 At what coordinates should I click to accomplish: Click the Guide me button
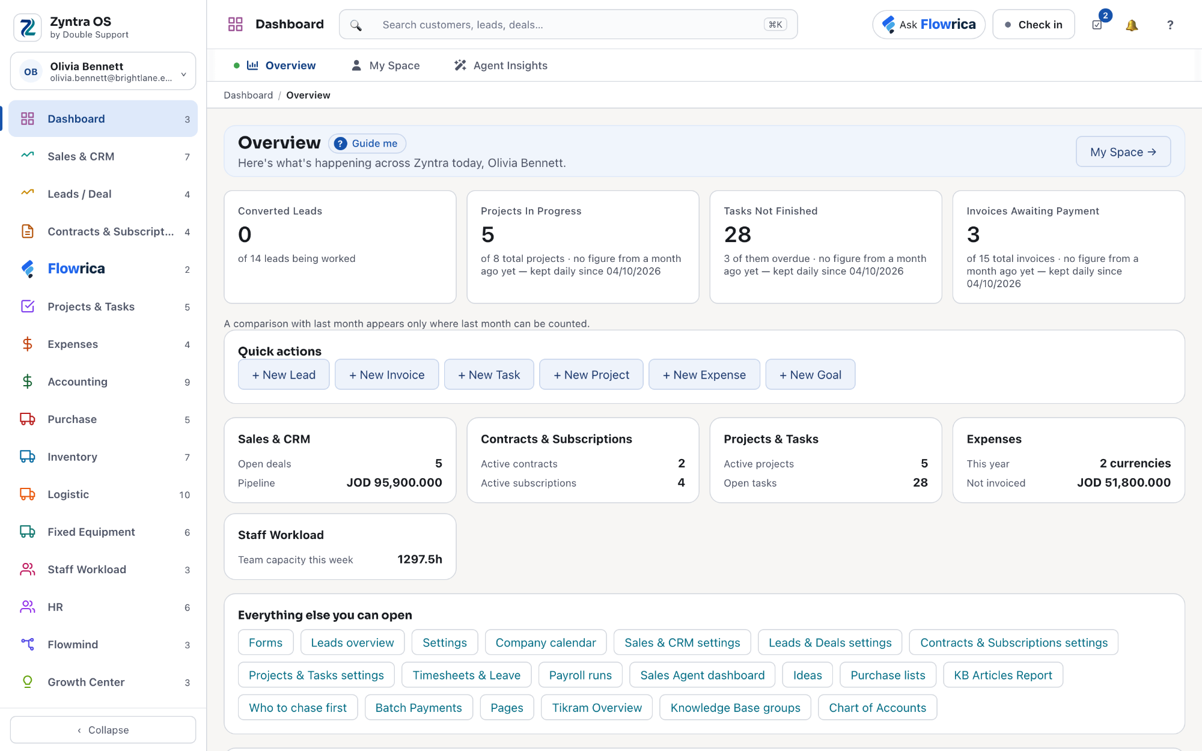[x=367, y=144]
